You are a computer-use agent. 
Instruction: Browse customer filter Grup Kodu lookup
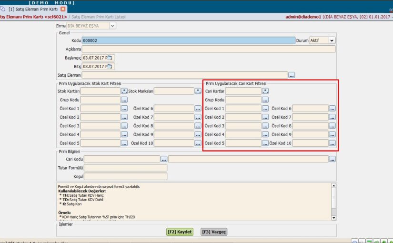(x=265, y=100)
